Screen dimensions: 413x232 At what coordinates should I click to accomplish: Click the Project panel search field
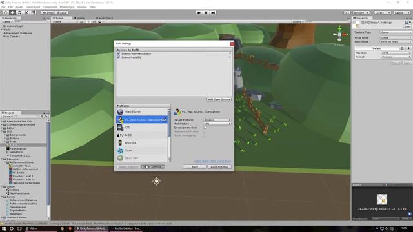tap(26, 116)
